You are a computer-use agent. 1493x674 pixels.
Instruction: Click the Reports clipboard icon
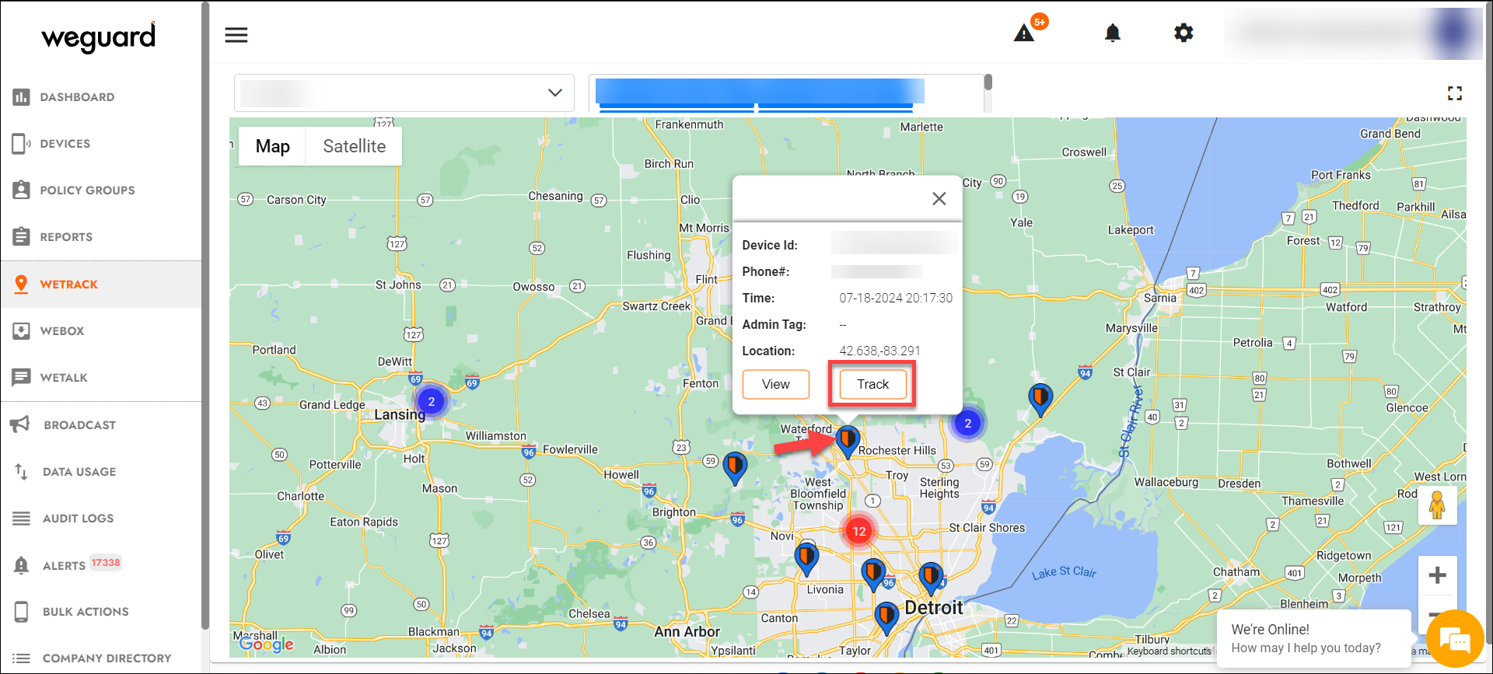[x=21, y=236]
